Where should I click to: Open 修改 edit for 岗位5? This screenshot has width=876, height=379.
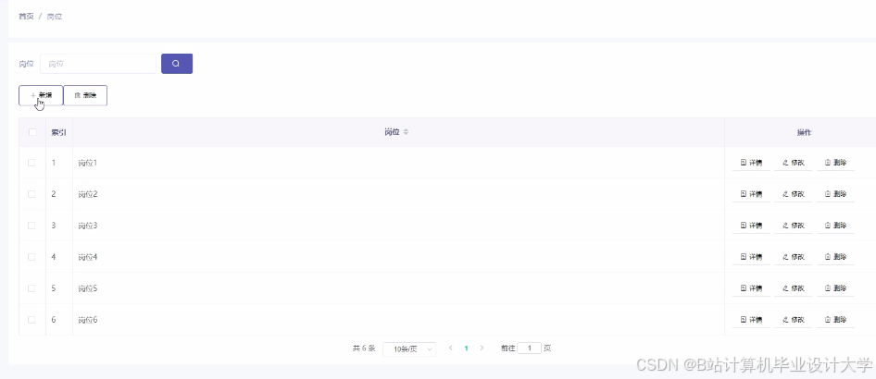(x=794, y=288)
